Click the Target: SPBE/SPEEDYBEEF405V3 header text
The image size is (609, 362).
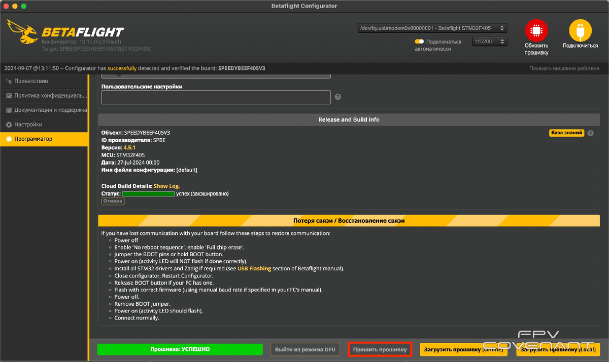[x=96, y=49]
